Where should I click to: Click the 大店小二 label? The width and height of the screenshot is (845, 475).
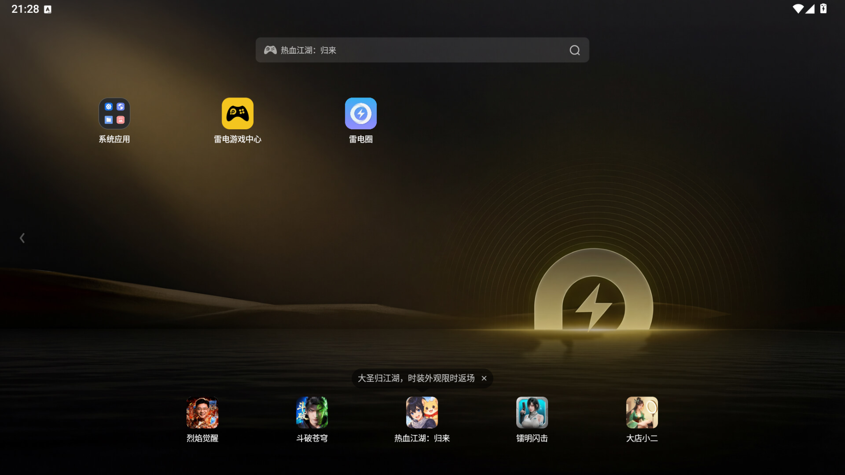coord(642,438)
